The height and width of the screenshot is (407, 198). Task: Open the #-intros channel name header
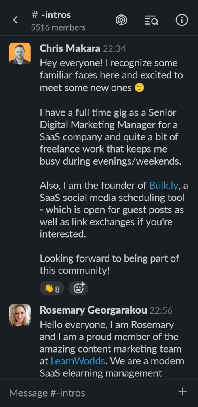point(51,15)
